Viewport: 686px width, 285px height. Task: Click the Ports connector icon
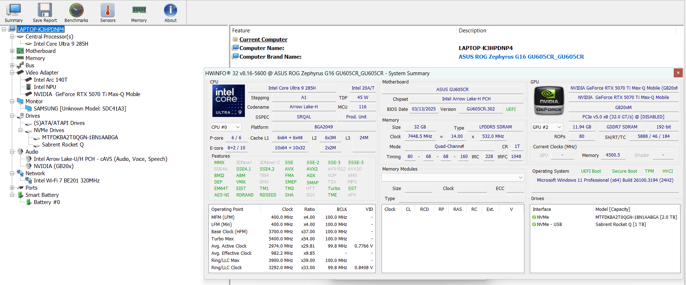21,187
